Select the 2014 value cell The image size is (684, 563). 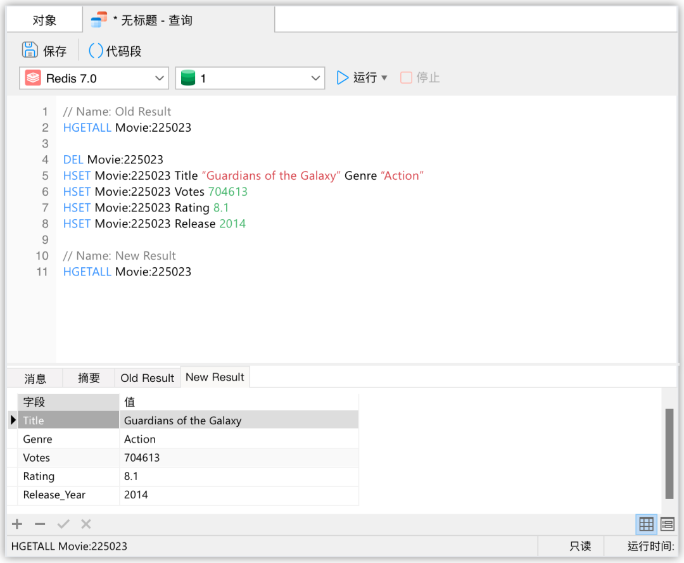[x=239, y=495]
